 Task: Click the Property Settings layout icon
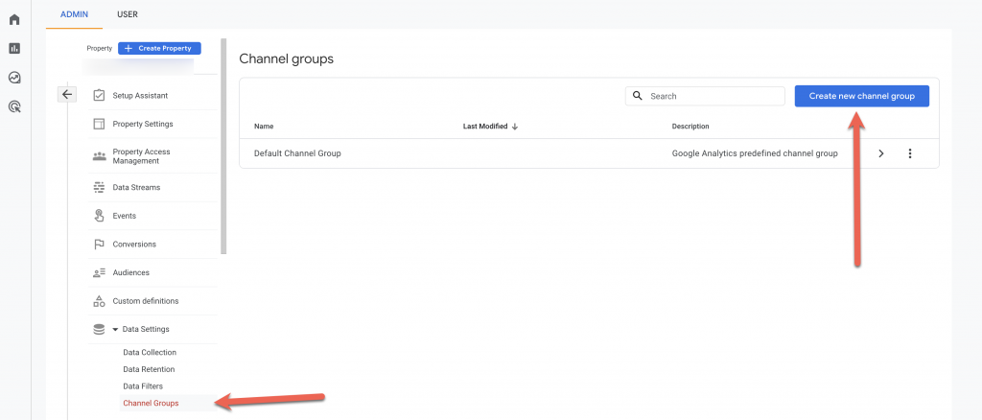[x=99, y=124]
